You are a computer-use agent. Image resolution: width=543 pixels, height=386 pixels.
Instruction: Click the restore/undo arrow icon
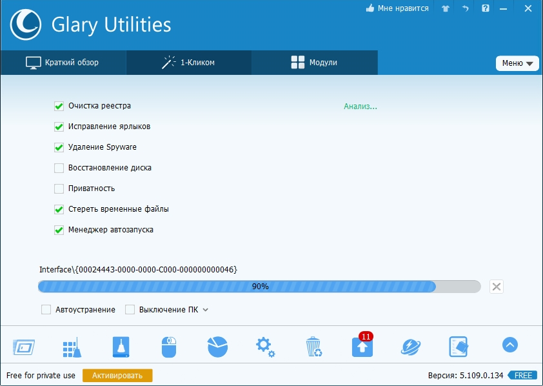[465, 8]
